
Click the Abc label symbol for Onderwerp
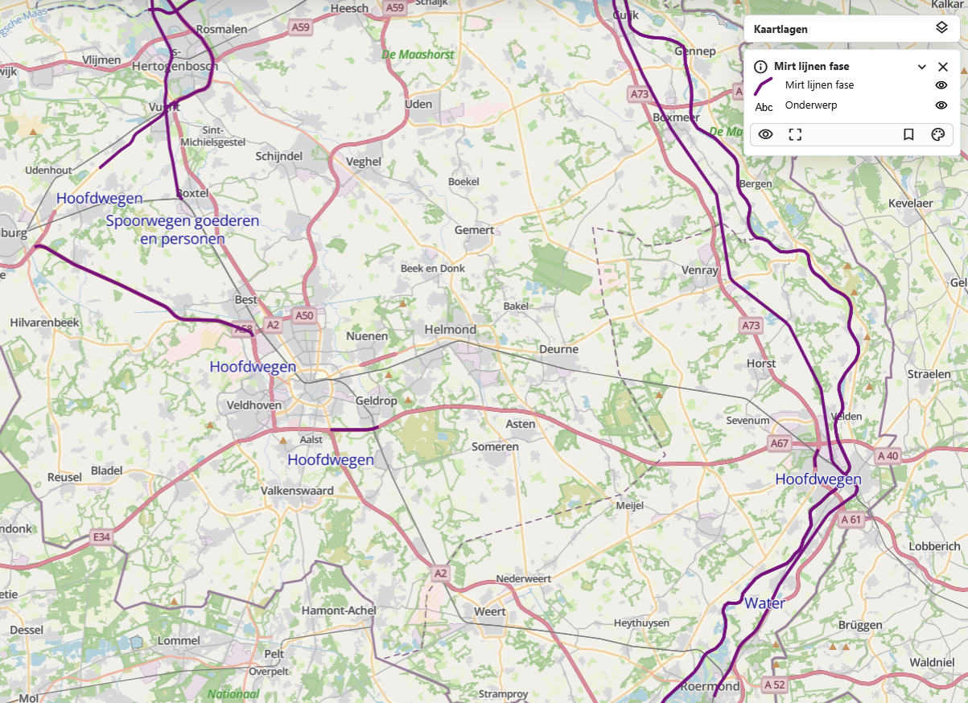tap(764, 106)
